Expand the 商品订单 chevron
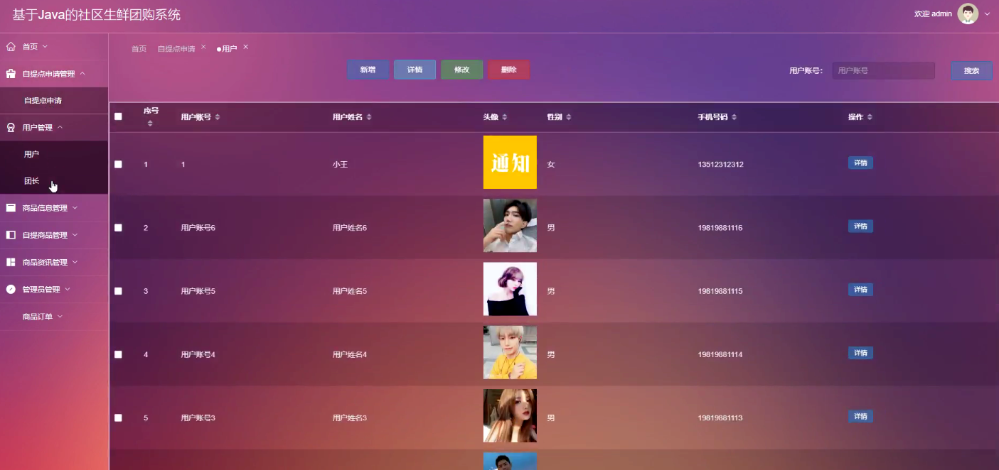Screen dimensions: 999x470 (60, 316)
